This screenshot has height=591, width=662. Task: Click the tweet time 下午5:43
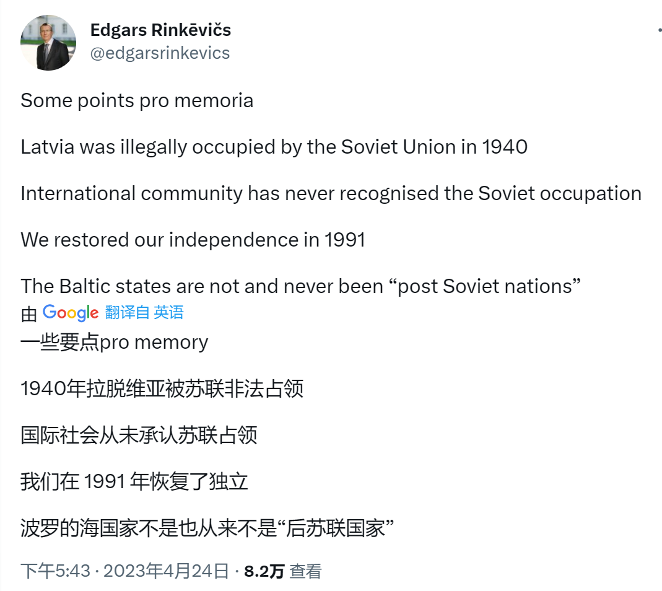pyautogui.click(x=56, y=571)
